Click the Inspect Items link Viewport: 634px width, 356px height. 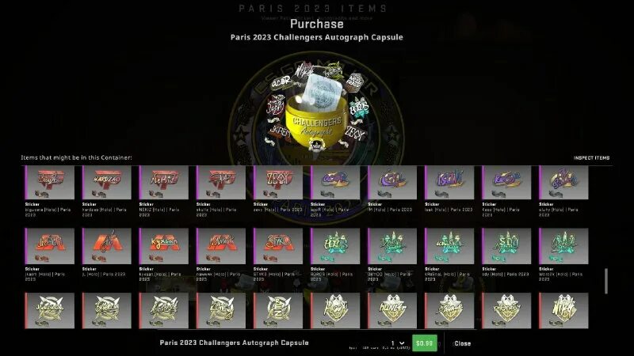tap(591, 157)
